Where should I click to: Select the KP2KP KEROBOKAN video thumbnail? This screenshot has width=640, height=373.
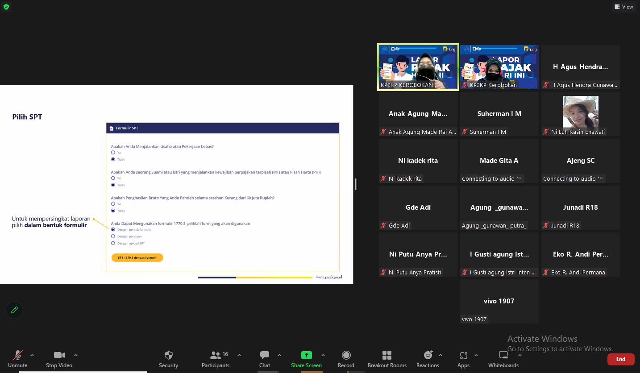pos(418,67)
